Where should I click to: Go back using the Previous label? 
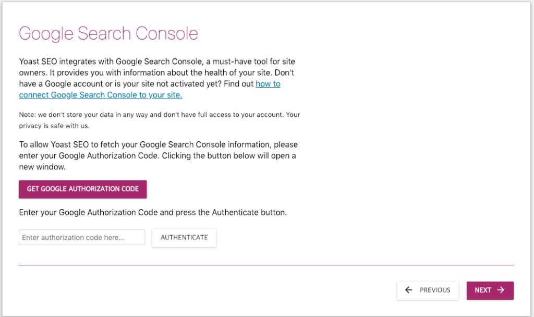click(435, 290)
